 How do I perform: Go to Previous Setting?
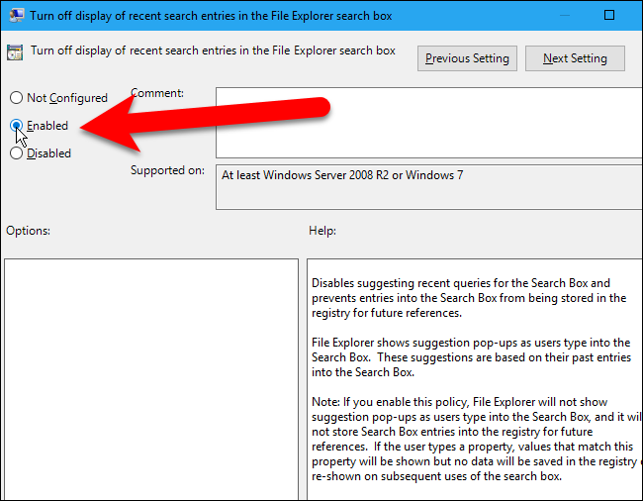467,58
